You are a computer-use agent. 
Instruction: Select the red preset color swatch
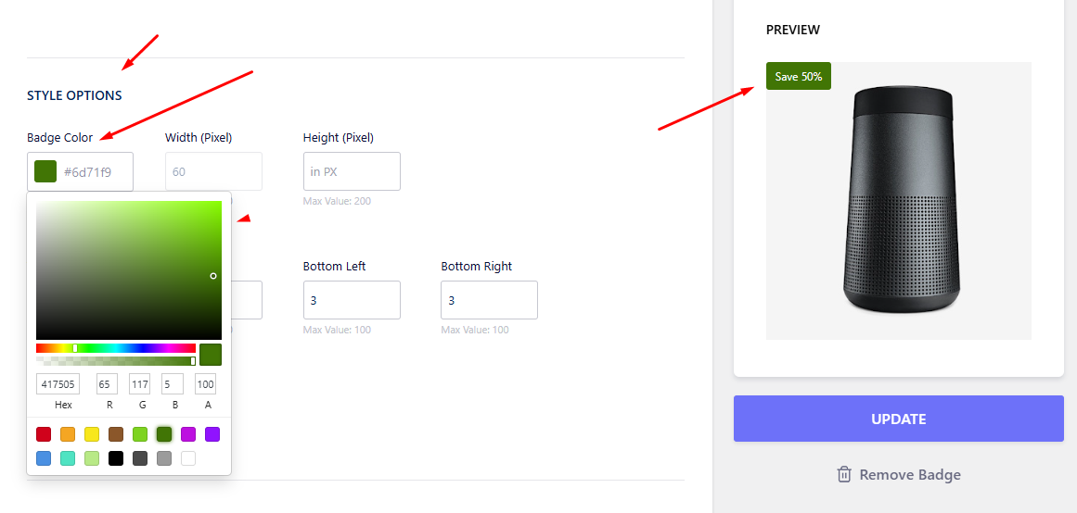coord(44,434)
